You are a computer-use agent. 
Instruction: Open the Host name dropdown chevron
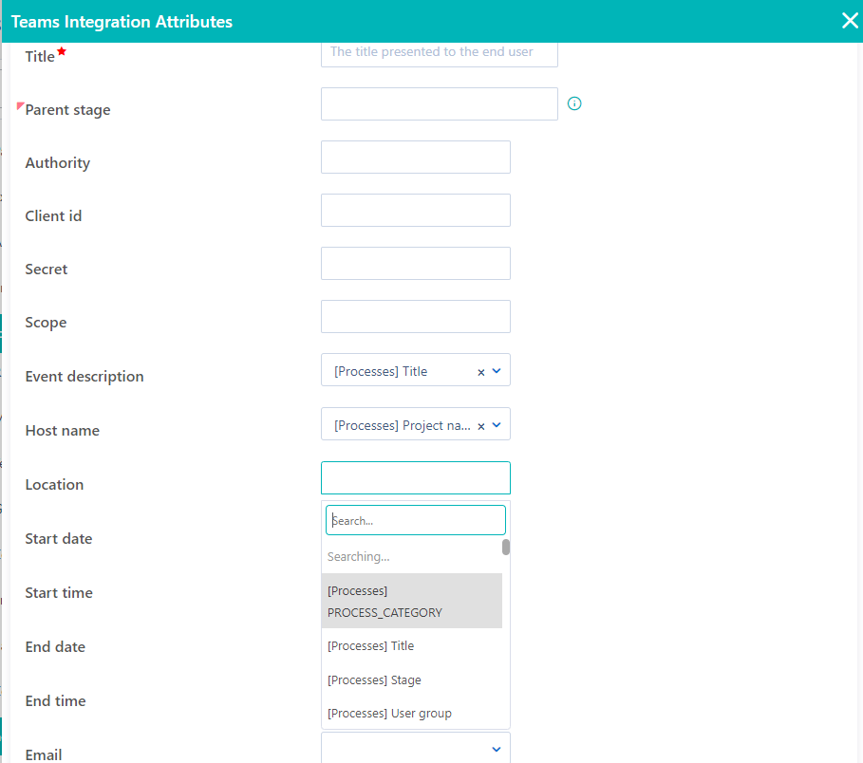496,424
